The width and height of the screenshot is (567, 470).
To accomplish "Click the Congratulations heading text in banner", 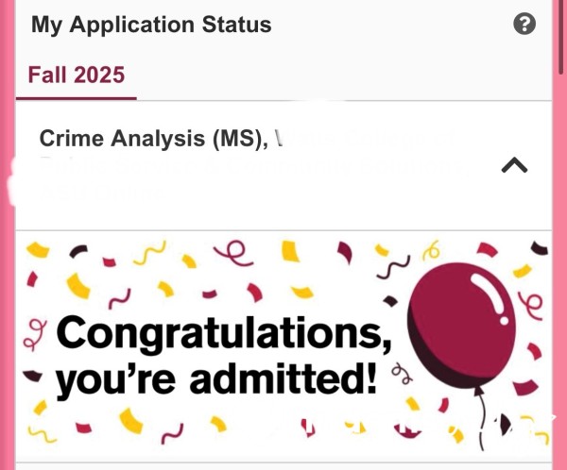I will 224,333.
